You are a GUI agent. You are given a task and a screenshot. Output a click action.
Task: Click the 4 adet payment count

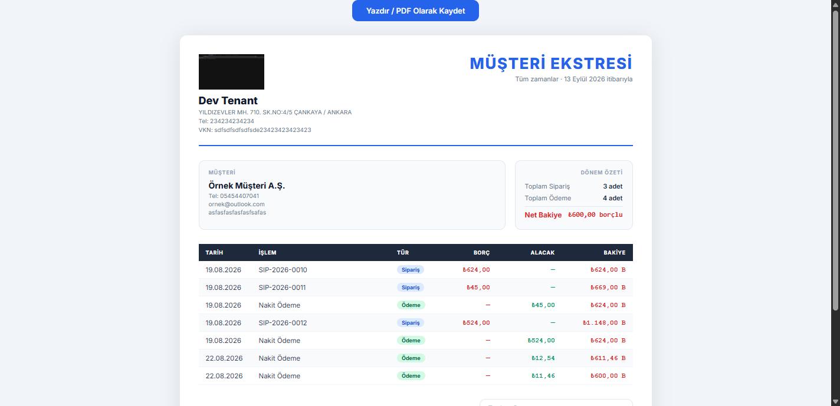[x=613, y=198]
